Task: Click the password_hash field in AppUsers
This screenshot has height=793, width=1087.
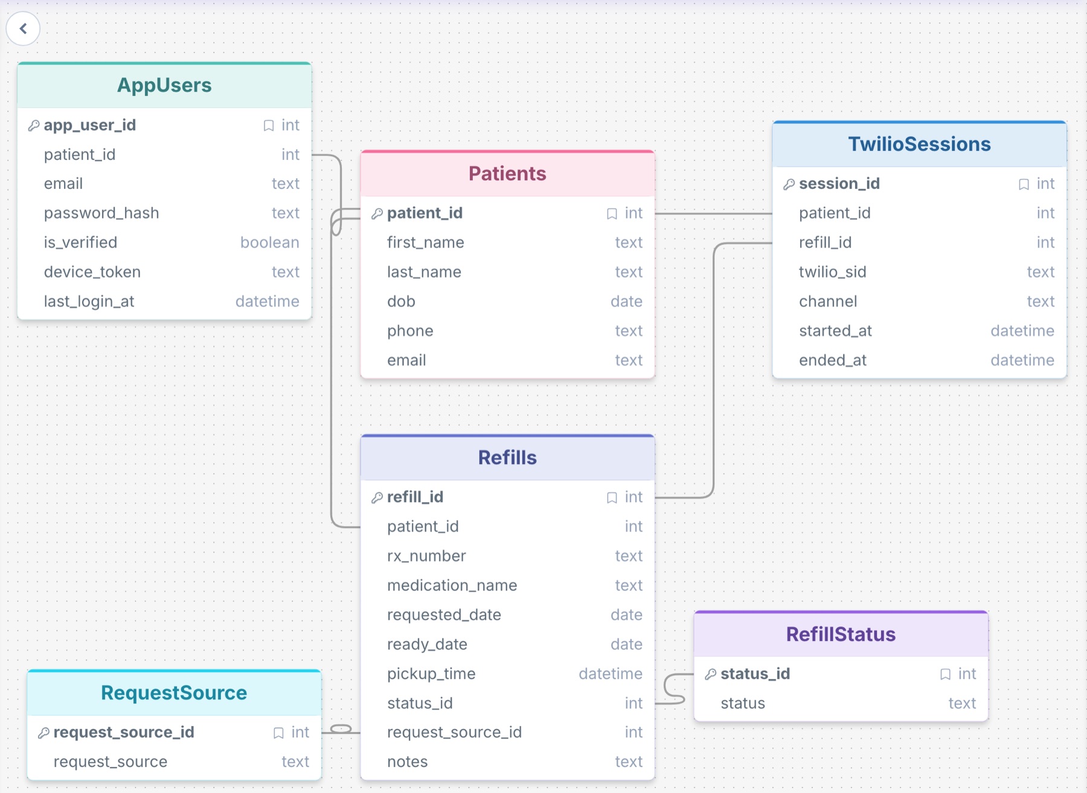Action: pyautogui.click(x=164, y=213)
